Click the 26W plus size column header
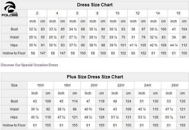Screen dimensions: 189x130 tap(175, 85)
